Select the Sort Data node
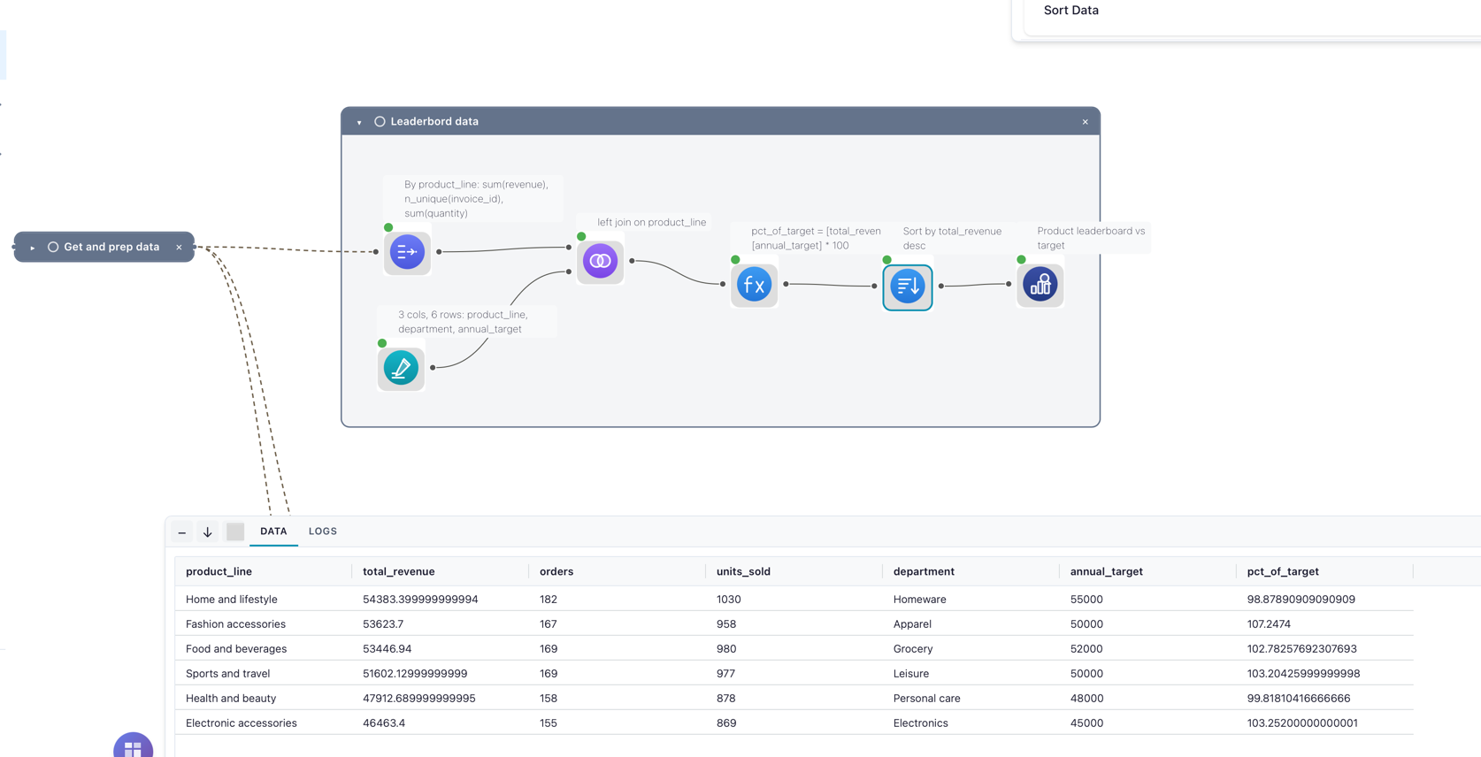This screenshot has width=1481, height=757. point(908,287)
